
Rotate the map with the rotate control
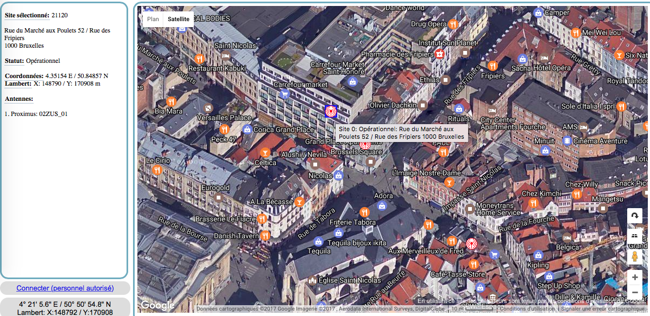[x=635, y=216]
